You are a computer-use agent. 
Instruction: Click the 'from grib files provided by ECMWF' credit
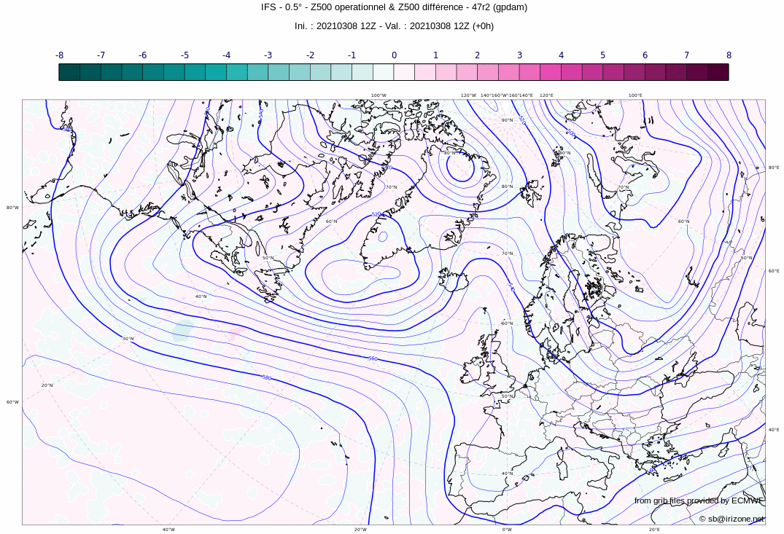[699, 500]
